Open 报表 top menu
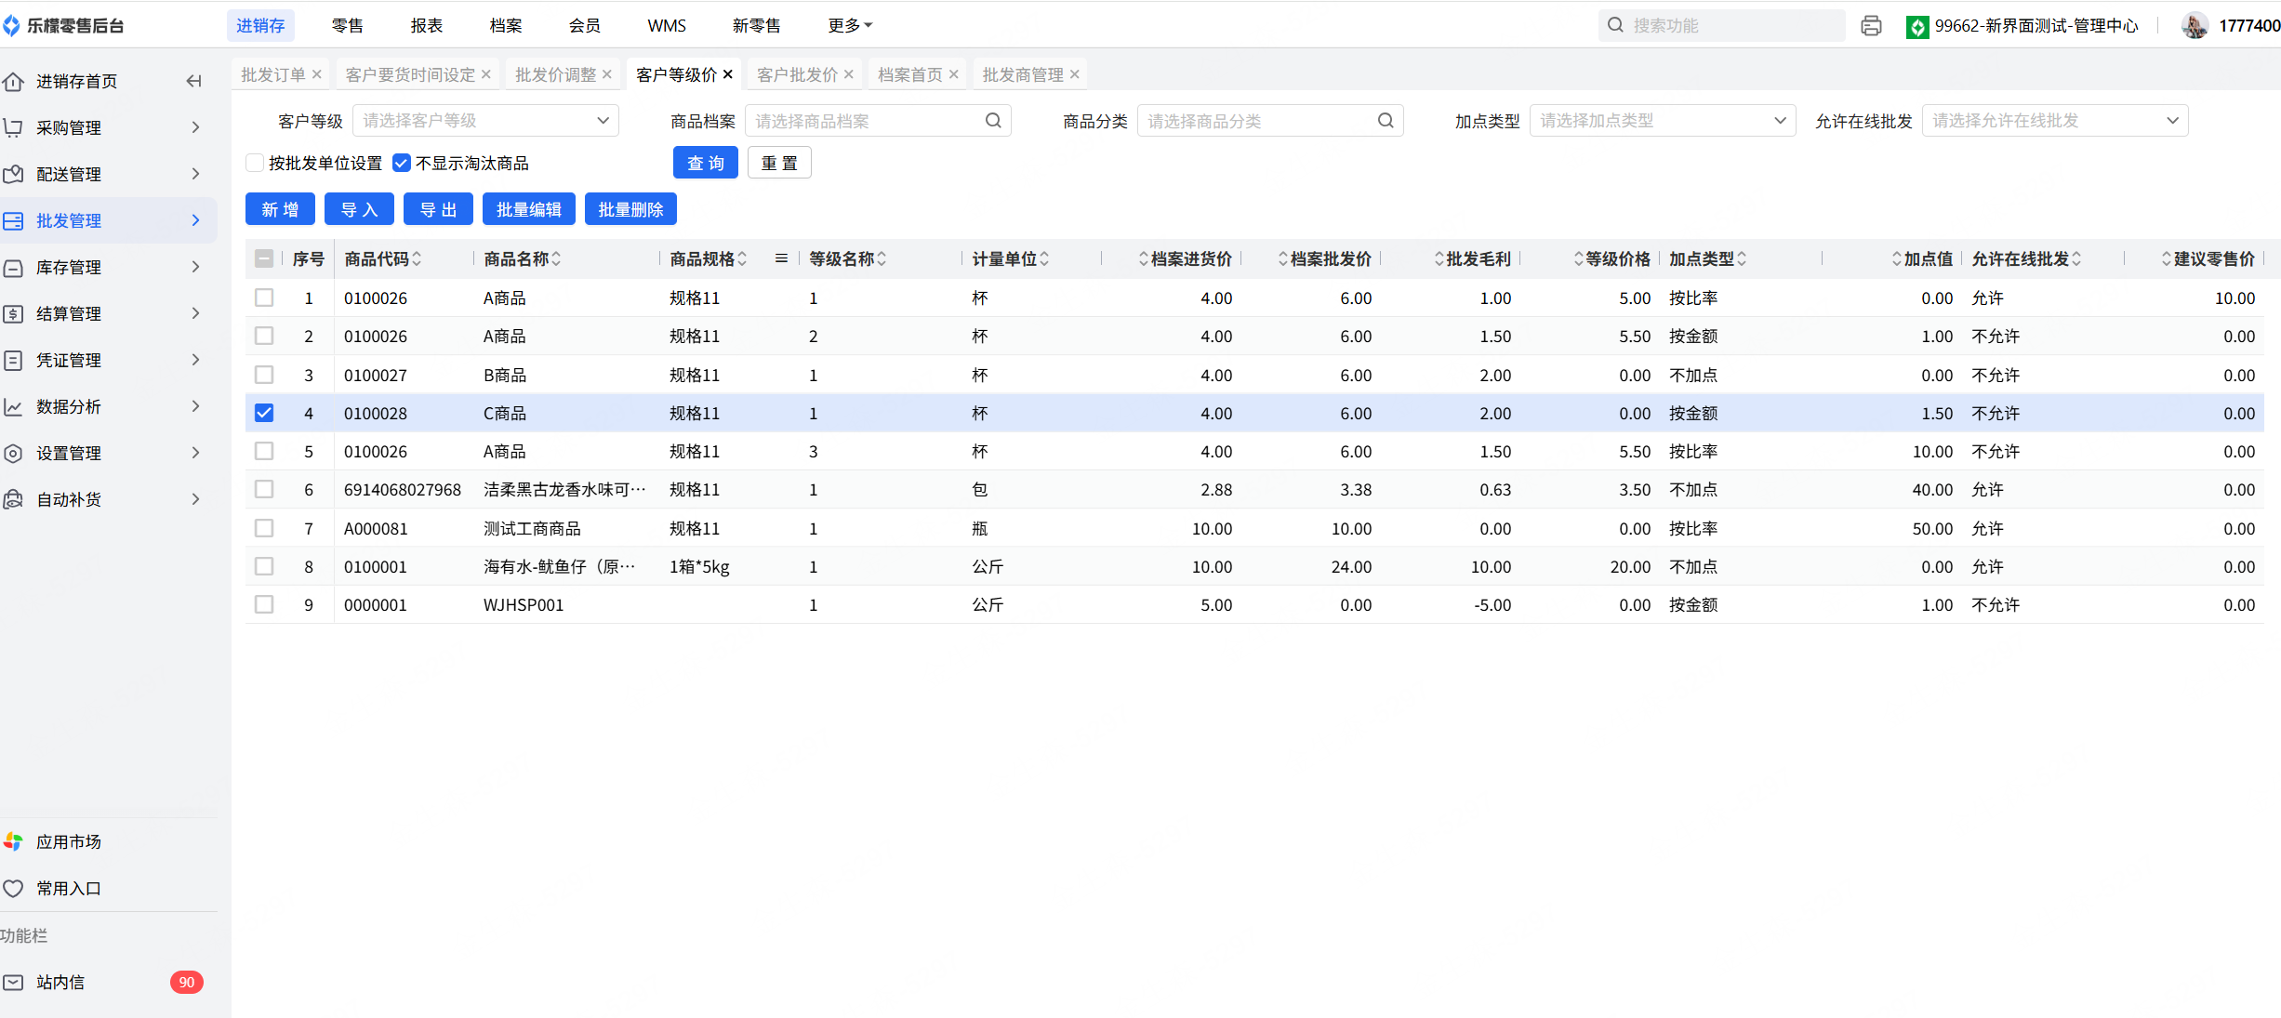 pos(427,26)
